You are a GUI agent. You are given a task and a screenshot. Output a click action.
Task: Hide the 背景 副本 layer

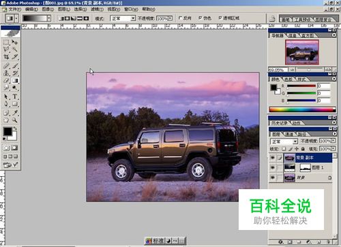[272, 158]
